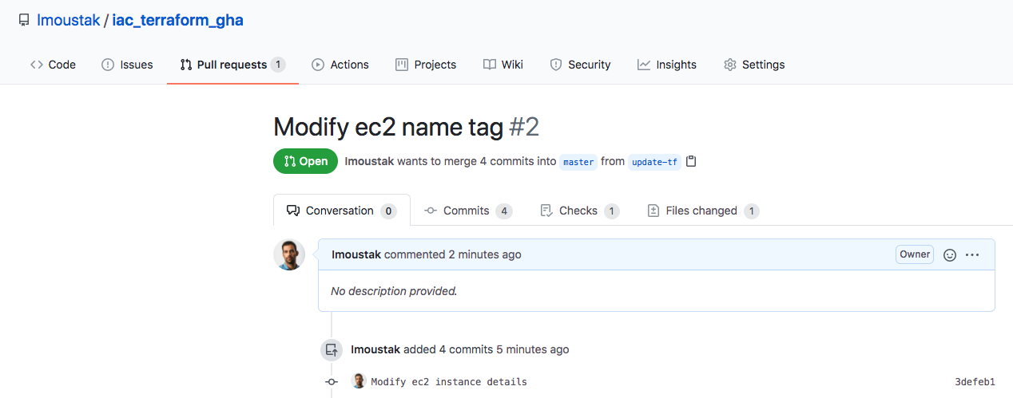
Task: Click the update-tf branch label
Action: pyautogui.click(x=654, y=162)
